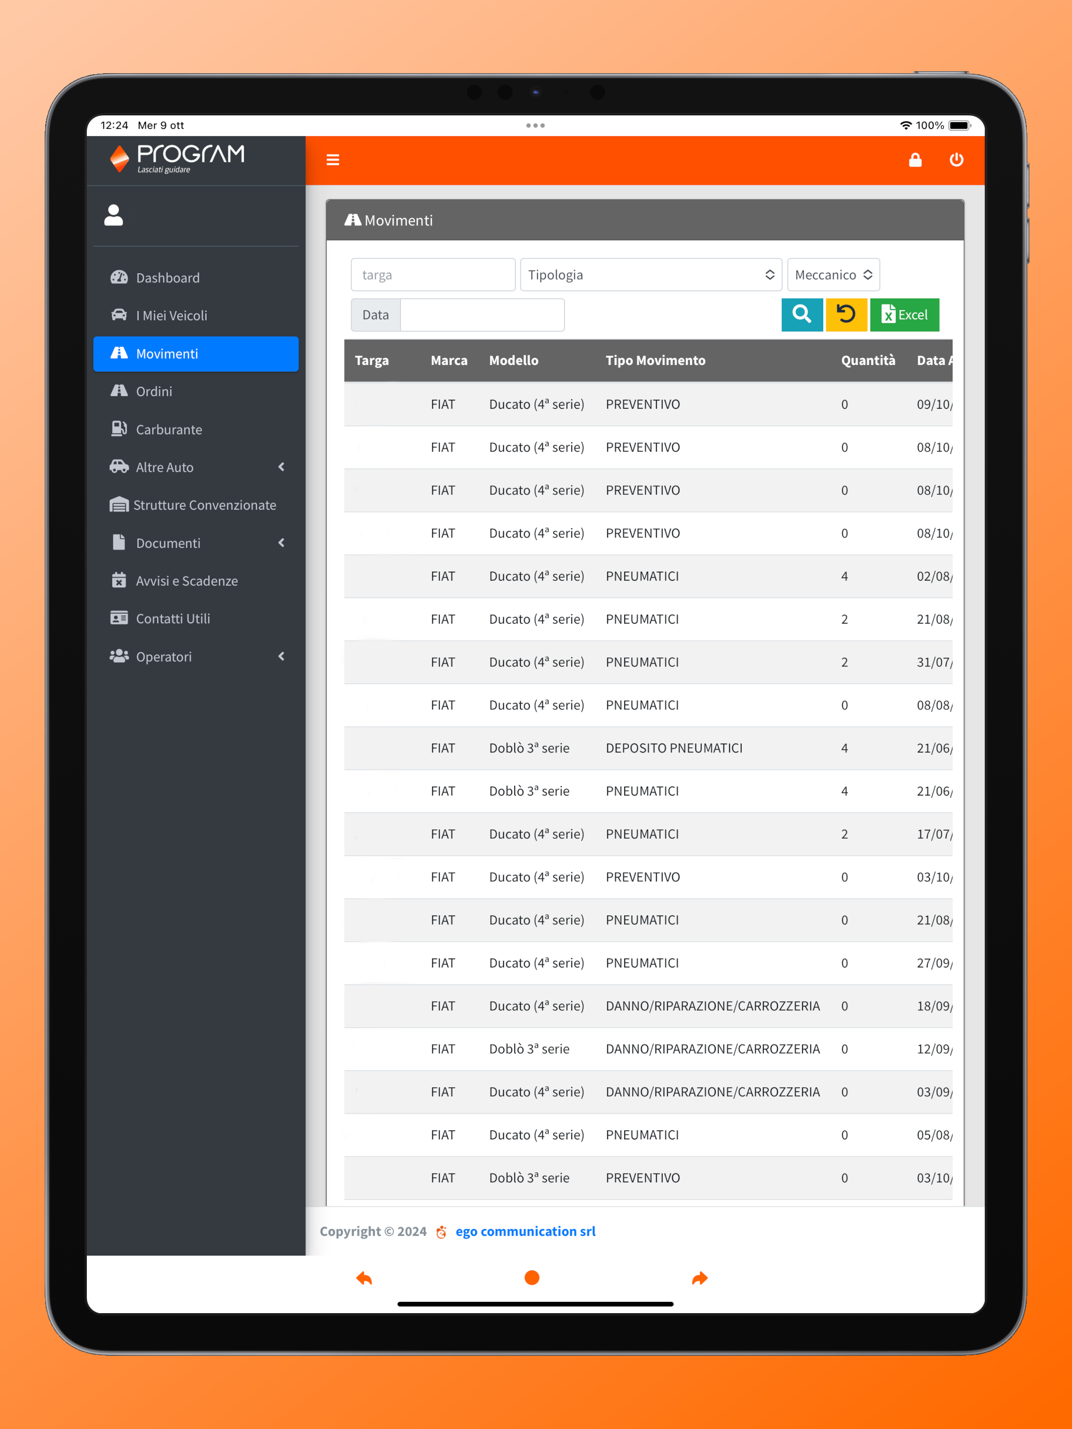This screenshot has width=1072, height=1429.
Task: Sort by Quantità column header
Action: 868,360
